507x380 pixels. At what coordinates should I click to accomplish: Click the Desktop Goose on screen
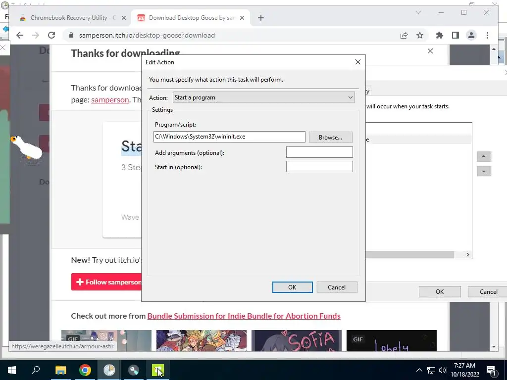point(27,148)
